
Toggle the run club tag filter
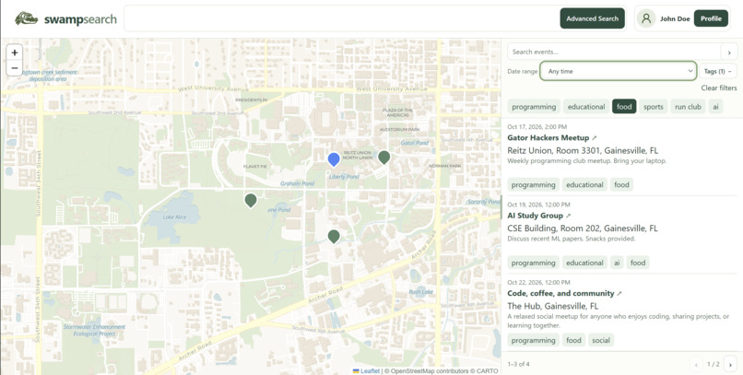(x=688, y=107)
